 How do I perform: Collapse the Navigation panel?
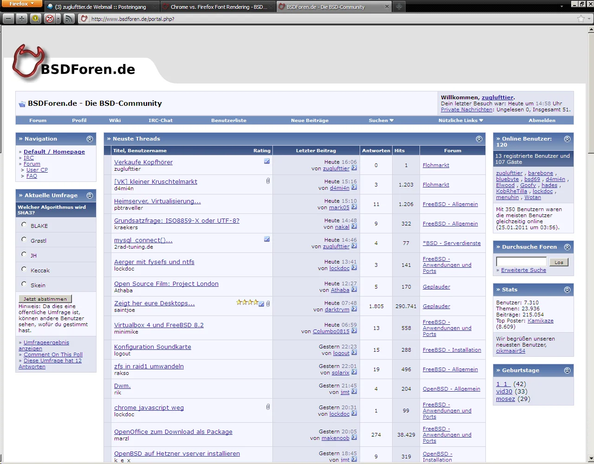click(90, 139)
